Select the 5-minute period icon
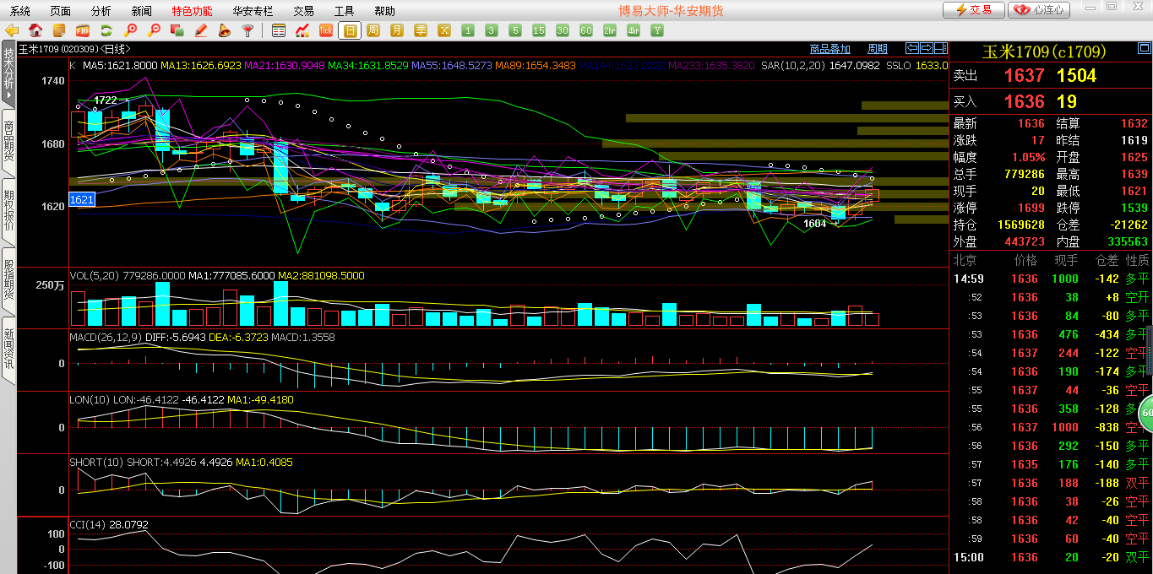 click(515, 30)
